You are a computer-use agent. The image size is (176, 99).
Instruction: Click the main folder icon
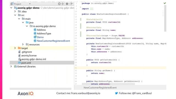(23, 19)
